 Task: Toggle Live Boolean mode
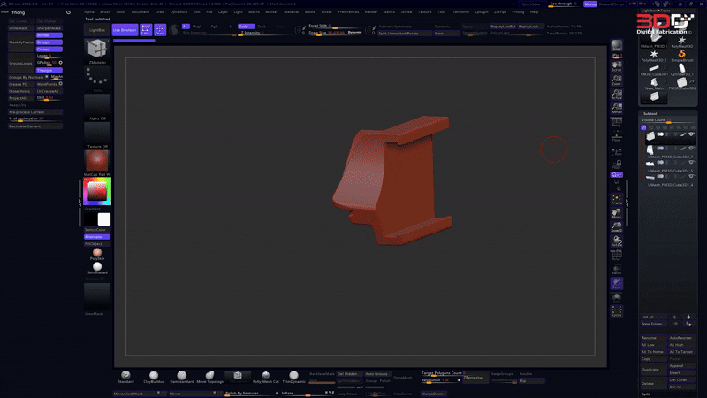(124, 29)
